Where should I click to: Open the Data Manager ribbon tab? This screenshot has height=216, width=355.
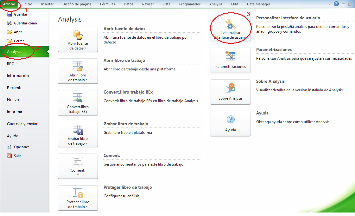(258, 4)
